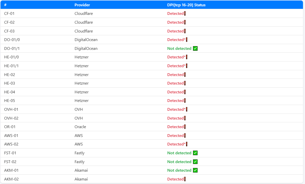Click the green checkmark icon in row DO-01/1
Screen dimensions: 305x184
(x=195, y=48)
